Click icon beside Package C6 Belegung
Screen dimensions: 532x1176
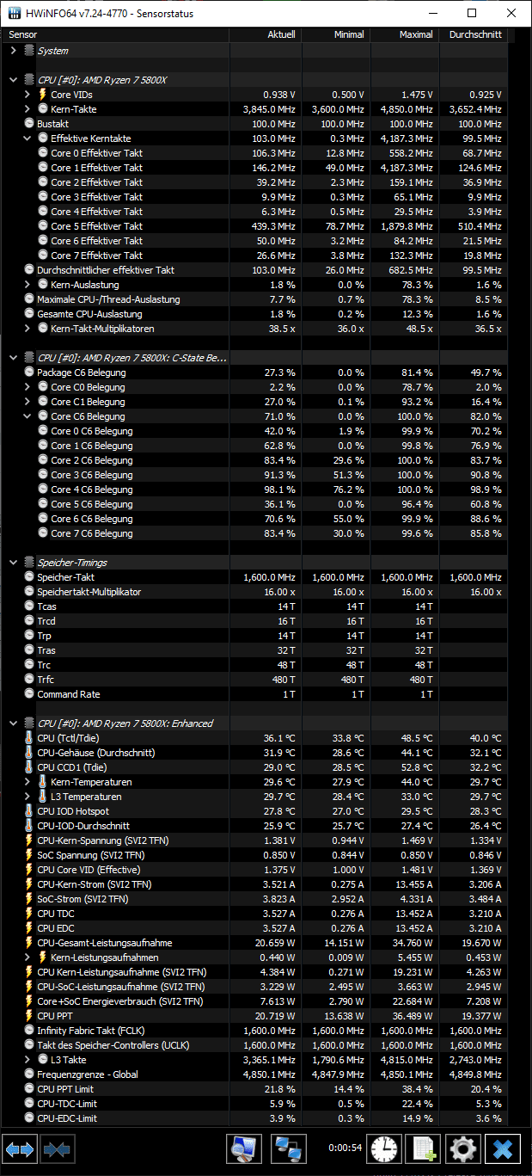tap(29, 372)
